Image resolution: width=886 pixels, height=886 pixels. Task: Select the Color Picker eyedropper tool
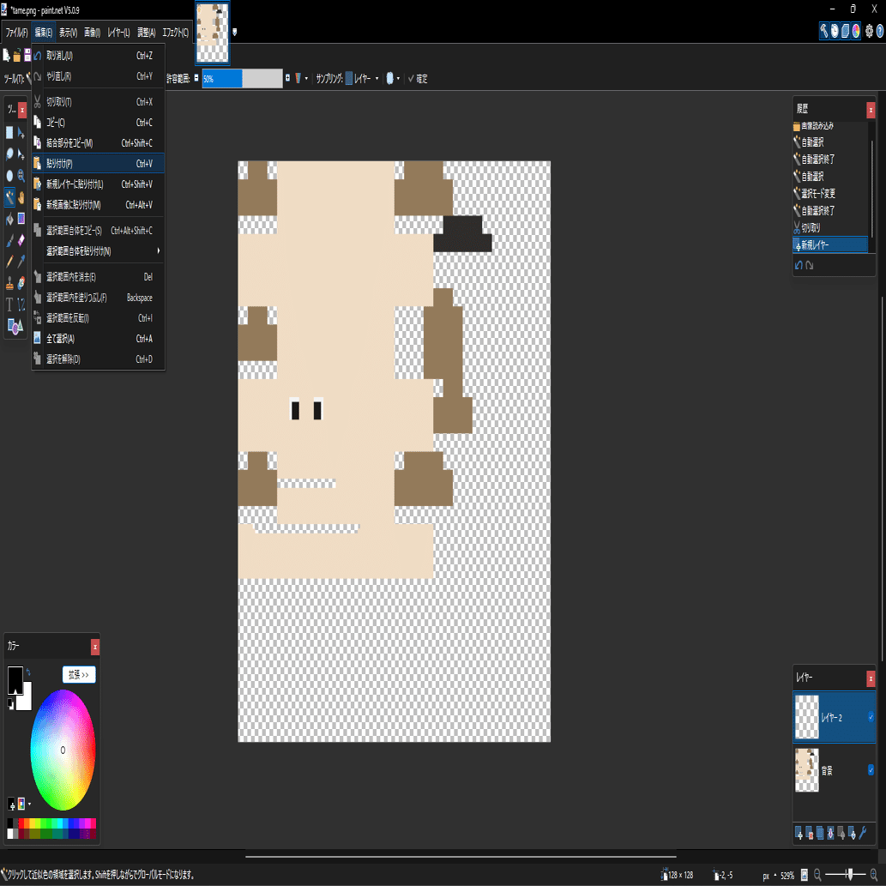click(x=21, y=262)
